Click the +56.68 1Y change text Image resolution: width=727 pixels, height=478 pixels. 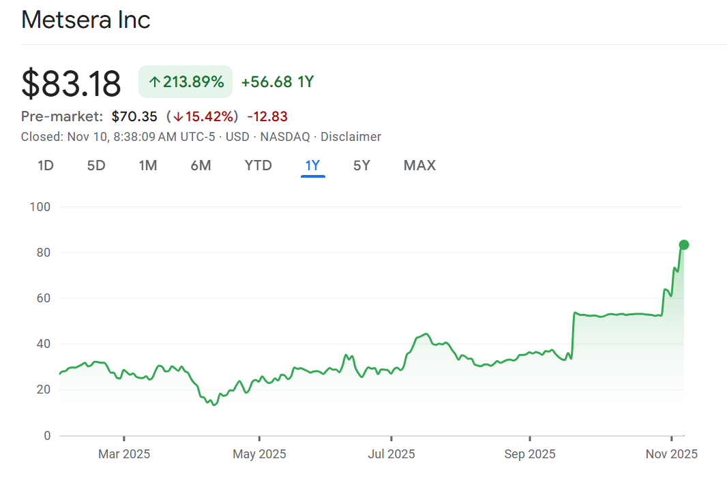click(277, 82)
